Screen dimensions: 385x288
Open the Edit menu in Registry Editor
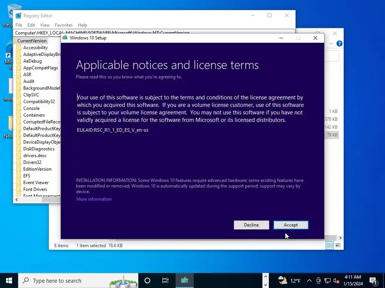click(31, 25)
